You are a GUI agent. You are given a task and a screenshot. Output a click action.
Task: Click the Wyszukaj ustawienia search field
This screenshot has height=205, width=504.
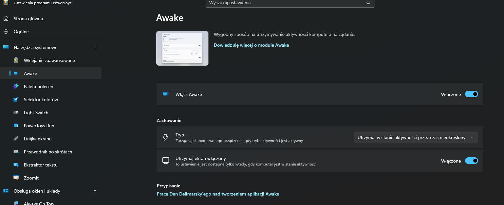[285, 3]
